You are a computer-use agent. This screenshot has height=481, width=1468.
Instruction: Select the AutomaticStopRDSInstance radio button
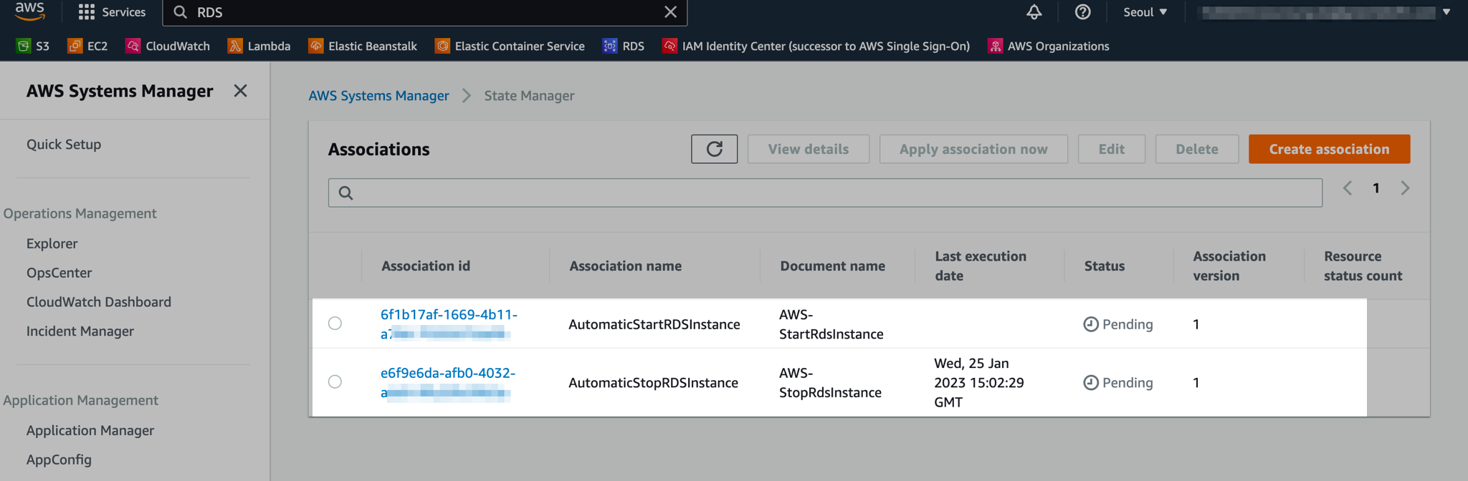coord(335,382)
